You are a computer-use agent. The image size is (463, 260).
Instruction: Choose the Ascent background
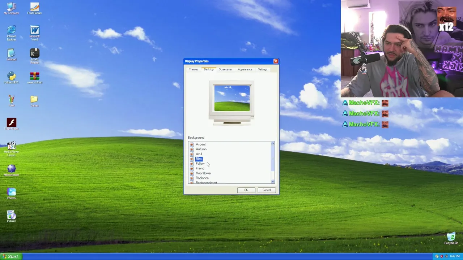(x=200, y=144)
